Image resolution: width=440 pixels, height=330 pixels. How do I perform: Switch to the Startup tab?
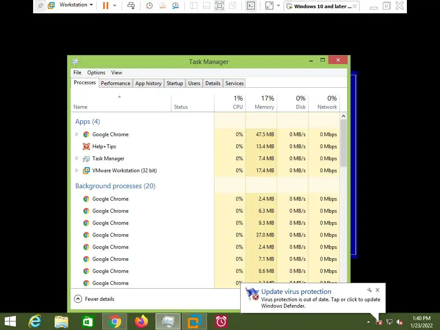coord(174,83)
